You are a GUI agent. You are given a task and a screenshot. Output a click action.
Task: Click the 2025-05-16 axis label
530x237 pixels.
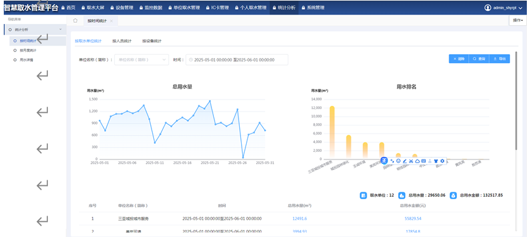tap(182, 163)
